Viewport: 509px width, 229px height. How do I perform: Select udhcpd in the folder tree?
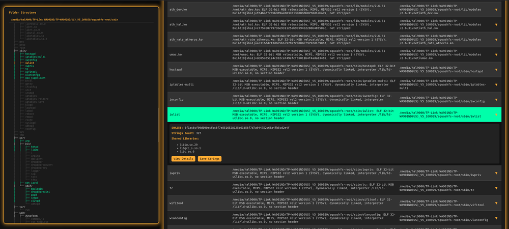[x=36, y=204]
